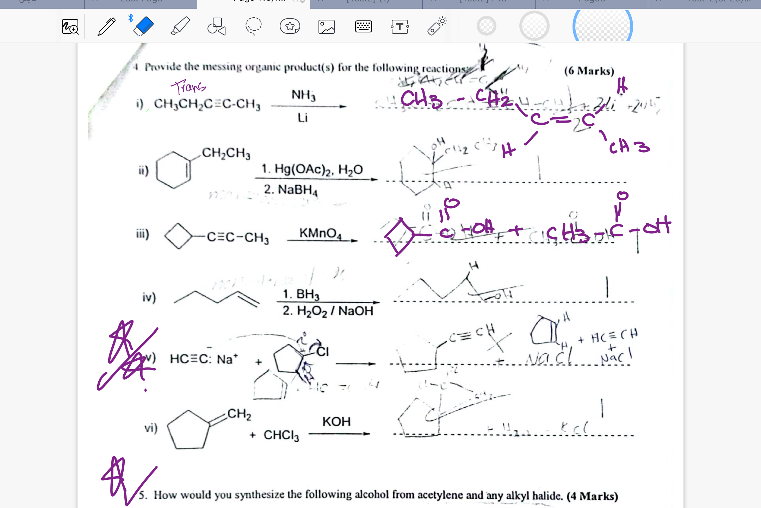Select the Eraser tool
Screen dimensions: 761x508
click(x=143, y=26)
